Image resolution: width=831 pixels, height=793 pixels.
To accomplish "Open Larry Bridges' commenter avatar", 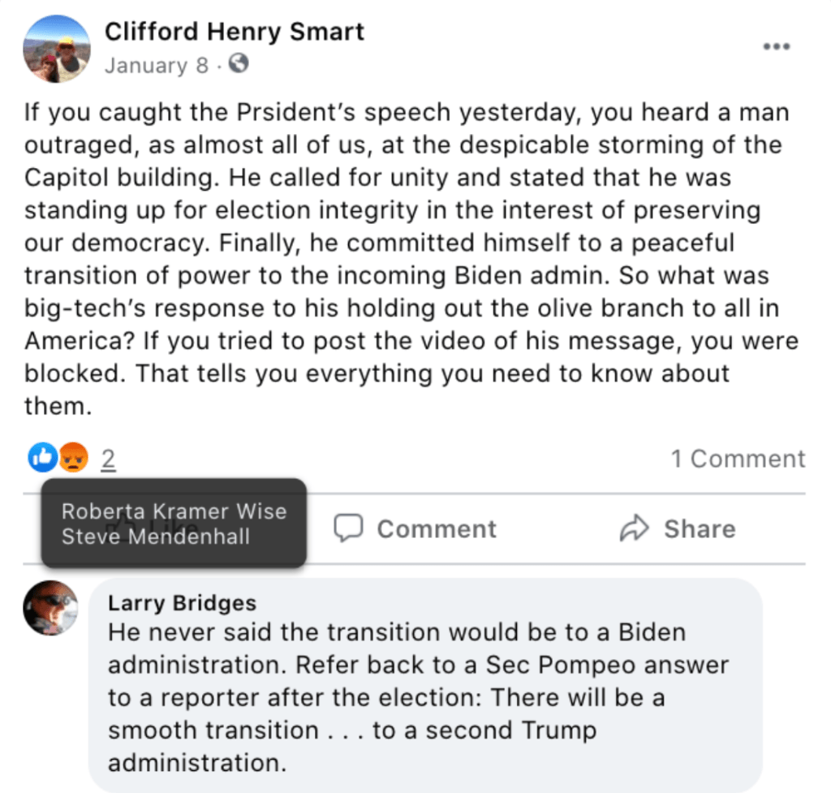I will (x=50, y=608).
